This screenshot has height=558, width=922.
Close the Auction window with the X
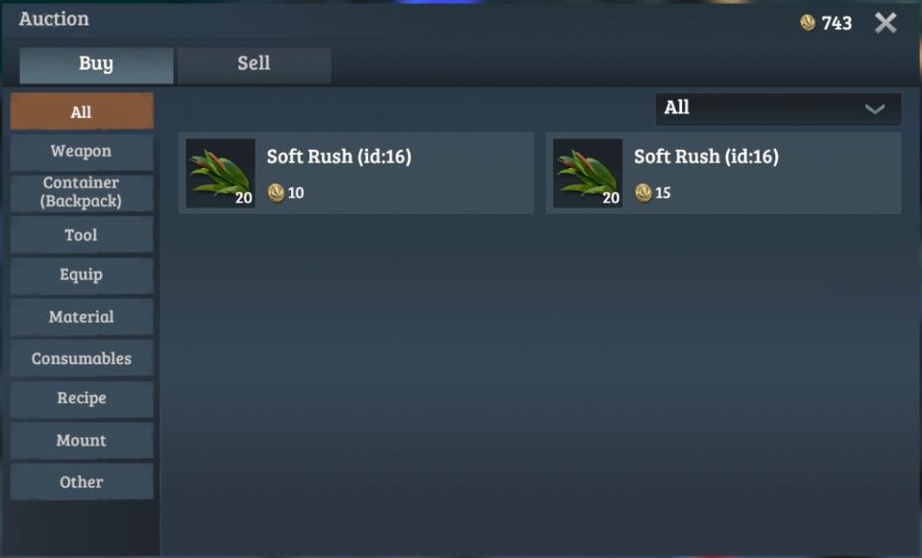[x=886, y=23]
